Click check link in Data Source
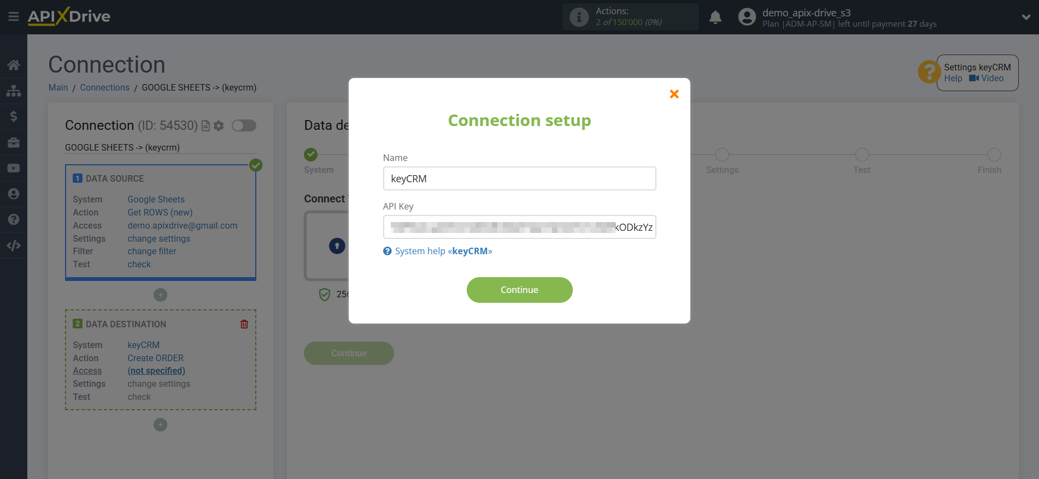1039x479 pixels. [139, 264]
